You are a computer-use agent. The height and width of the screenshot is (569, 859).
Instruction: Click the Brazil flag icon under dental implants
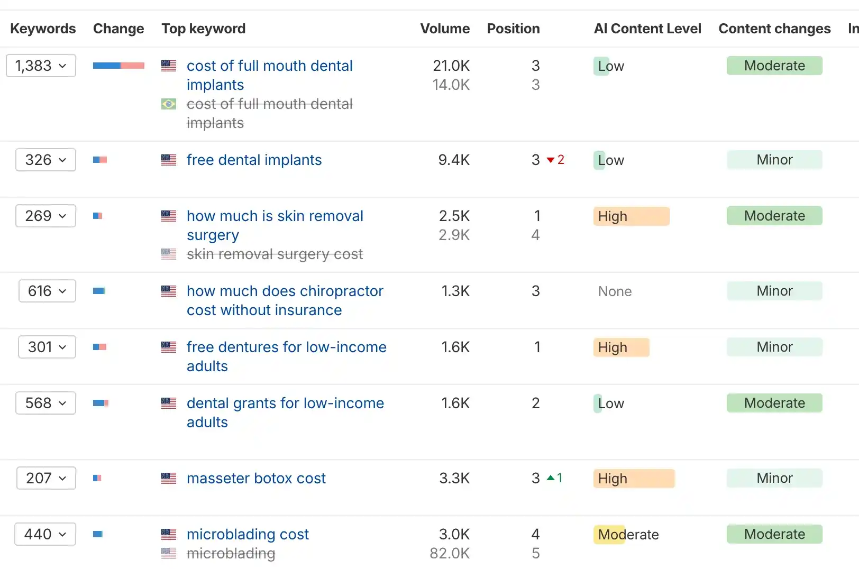click(x=169, y=104)
